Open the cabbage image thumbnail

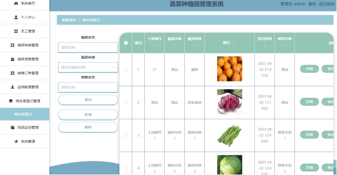[x=229, y=165]
